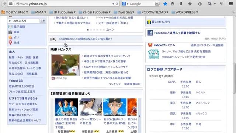Bookmark this page with the blue star
The image size is (236, 133).
[165, 4]
